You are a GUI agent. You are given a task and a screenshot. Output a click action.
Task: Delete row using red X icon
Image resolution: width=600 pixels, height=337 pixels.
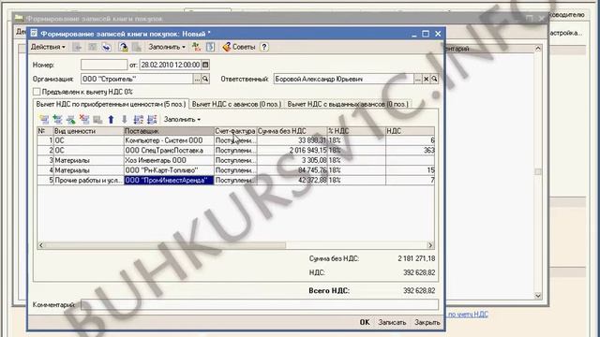[84, 120]
